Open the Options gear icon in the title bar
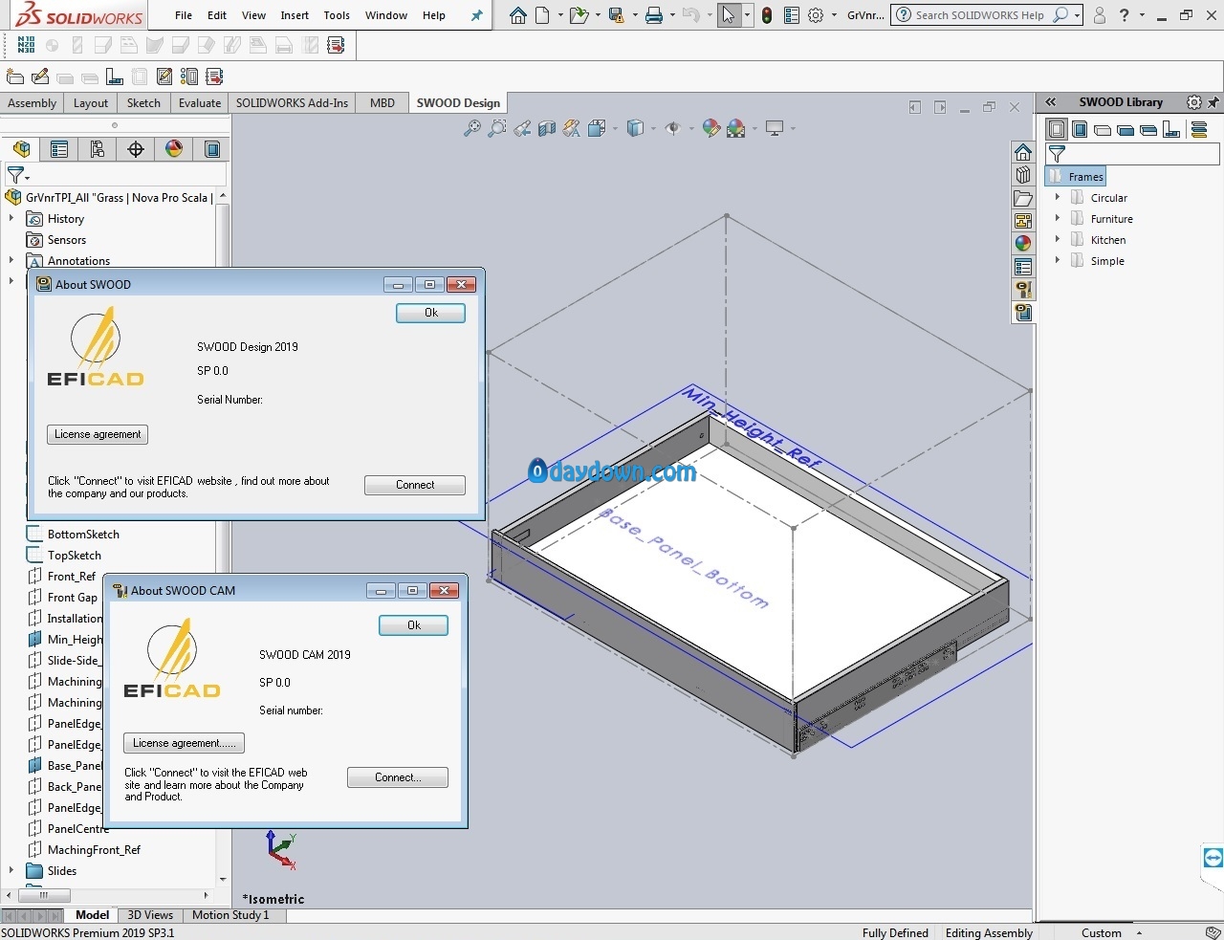This screenshot has height=940, width=1224. click(x=816, y=15)
